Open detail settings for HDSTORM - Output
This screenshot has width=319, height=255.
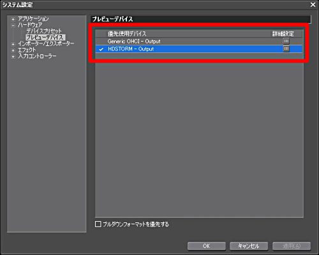click(x=286, y=49)
